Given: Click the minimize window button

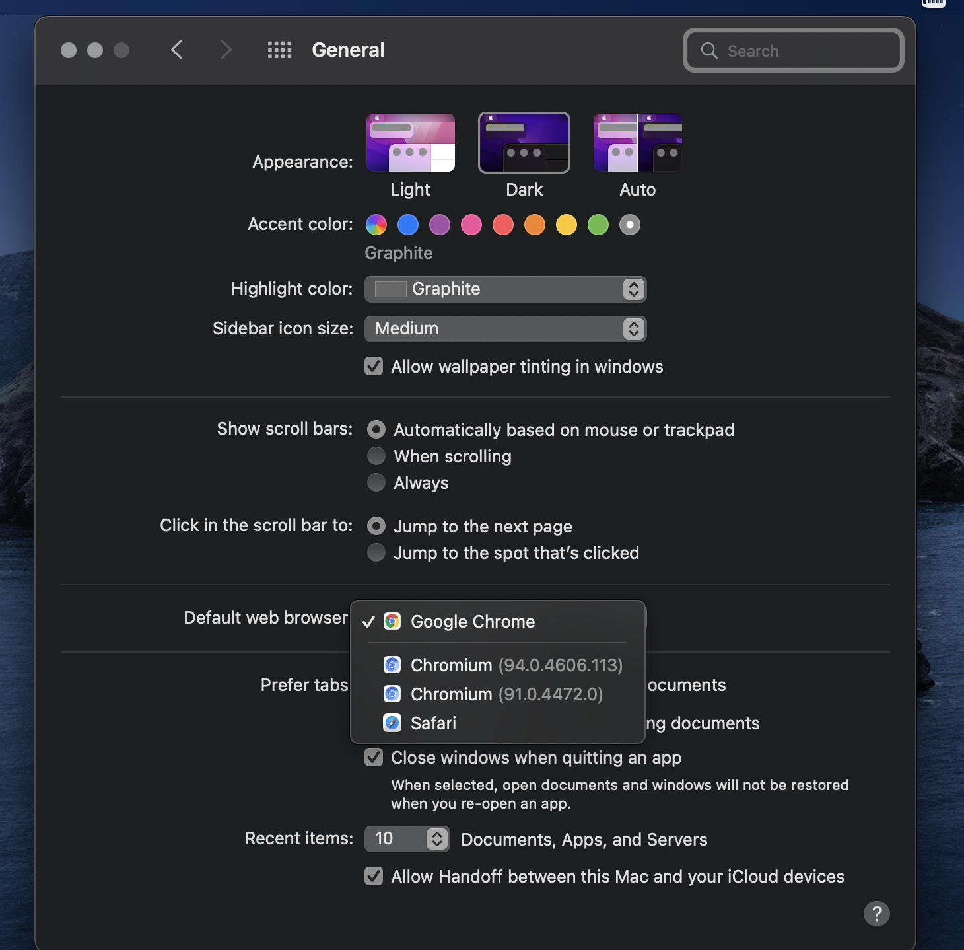Looking at the screenshot, I should (95, 50).
